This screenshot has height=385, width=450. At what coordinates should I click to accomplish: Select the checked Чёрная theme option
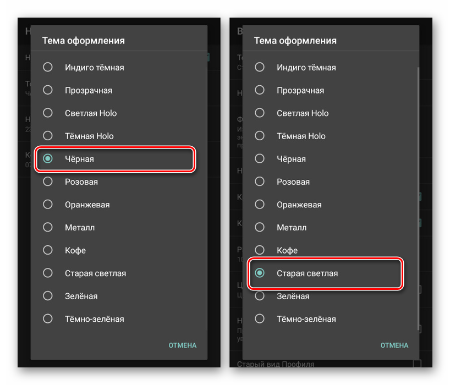pos(48,159)
